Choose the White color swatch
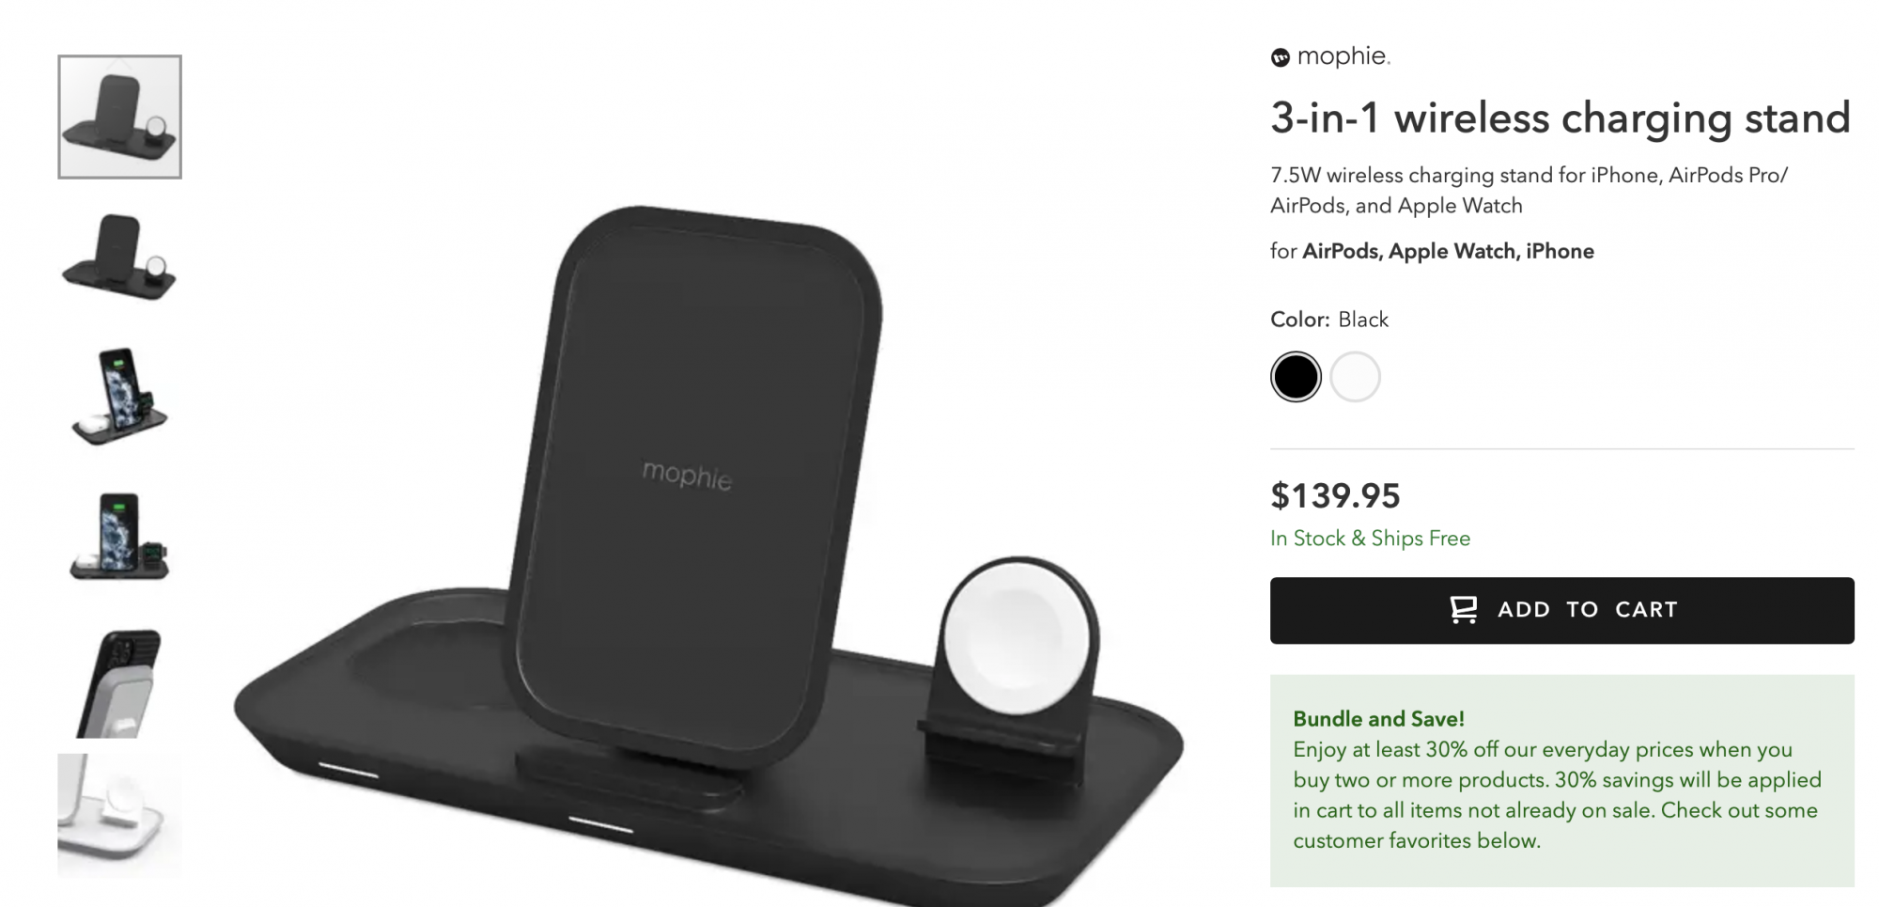The width and height of the screenshot is (1879, 907). pos(1355,377)
